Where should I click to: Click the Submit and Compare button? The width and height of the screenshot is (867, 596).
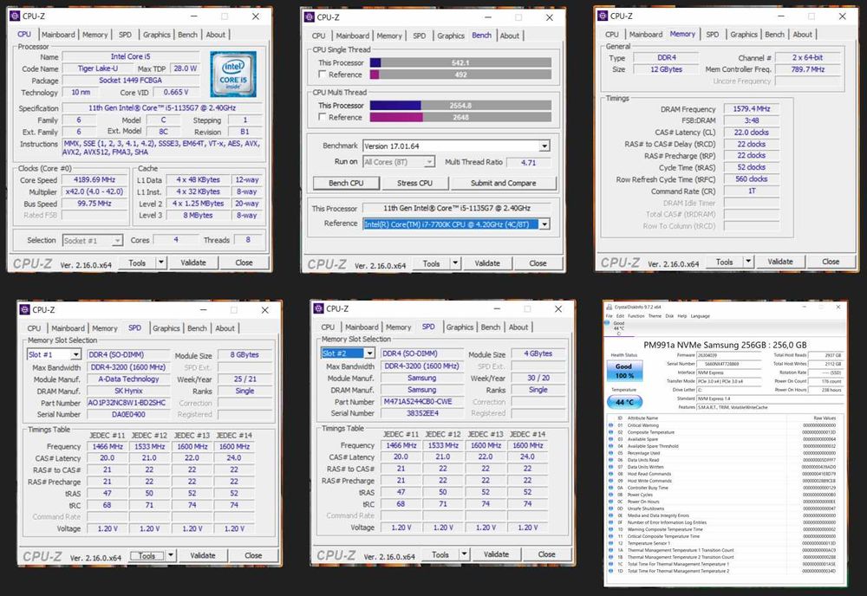[503, 184]
